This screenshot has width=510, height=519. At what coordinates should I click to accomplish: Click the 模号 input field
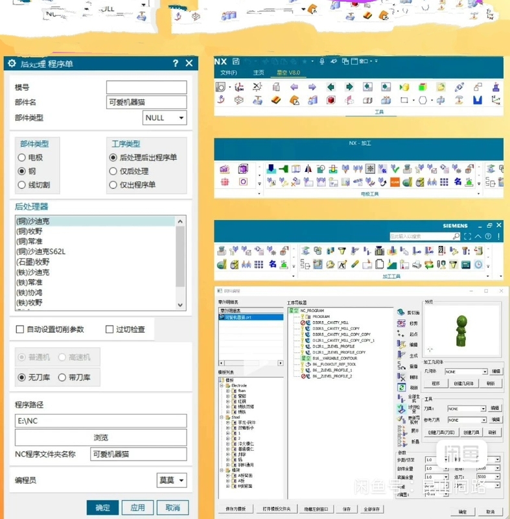pos(146,88)
